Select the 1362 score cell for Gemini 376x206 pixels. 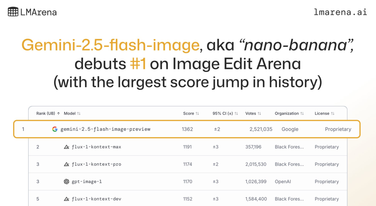[x=187, y=129]
